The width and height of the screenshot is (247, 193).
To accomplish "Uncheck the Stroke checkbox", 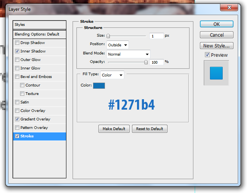I will 17,136.
